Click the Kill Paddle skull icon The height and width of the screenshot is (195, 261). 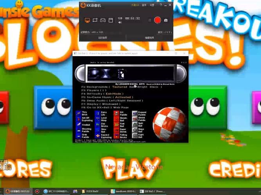(x=117, y=113)
